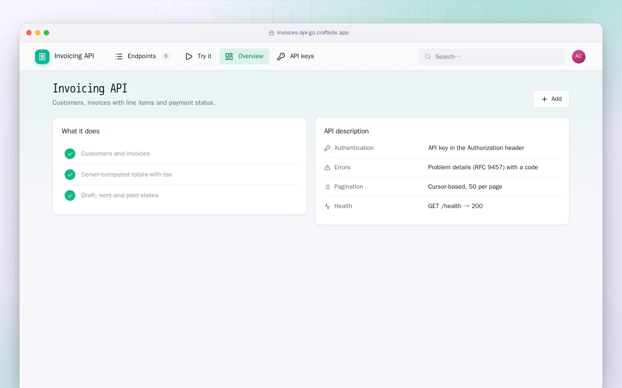Click the page subtitle about customers and invoices

134,103
